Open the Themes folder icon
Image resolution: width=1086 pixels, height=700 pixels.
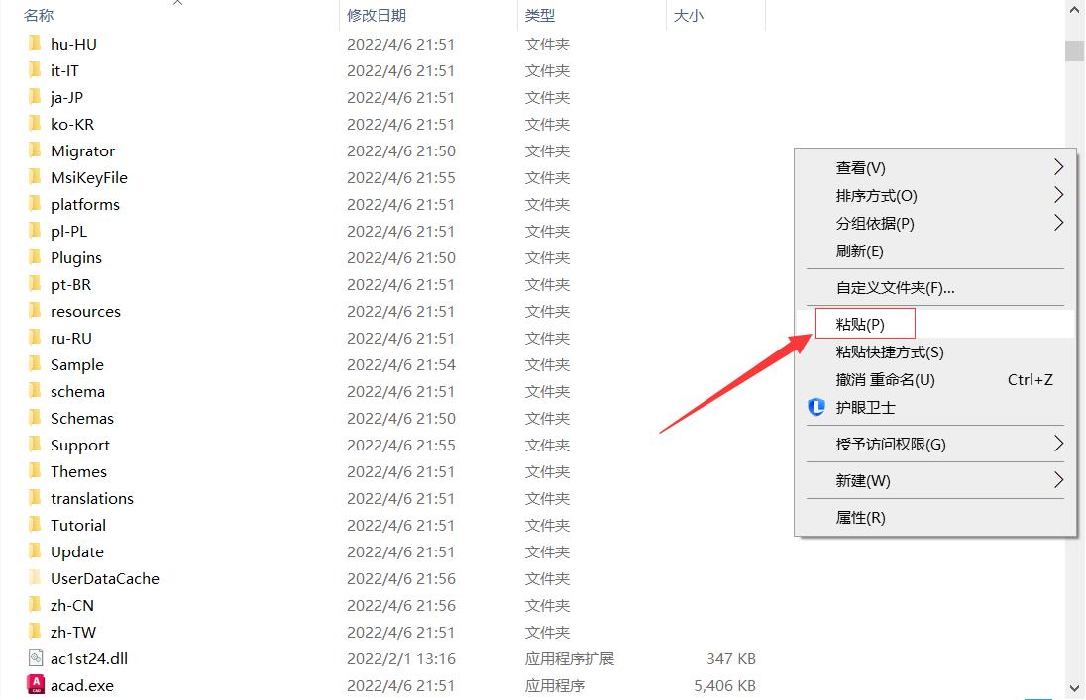(36, 471)
